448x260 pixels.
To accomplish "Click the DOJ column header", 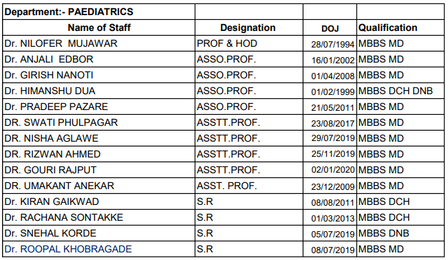I will (x=330, y=28).
